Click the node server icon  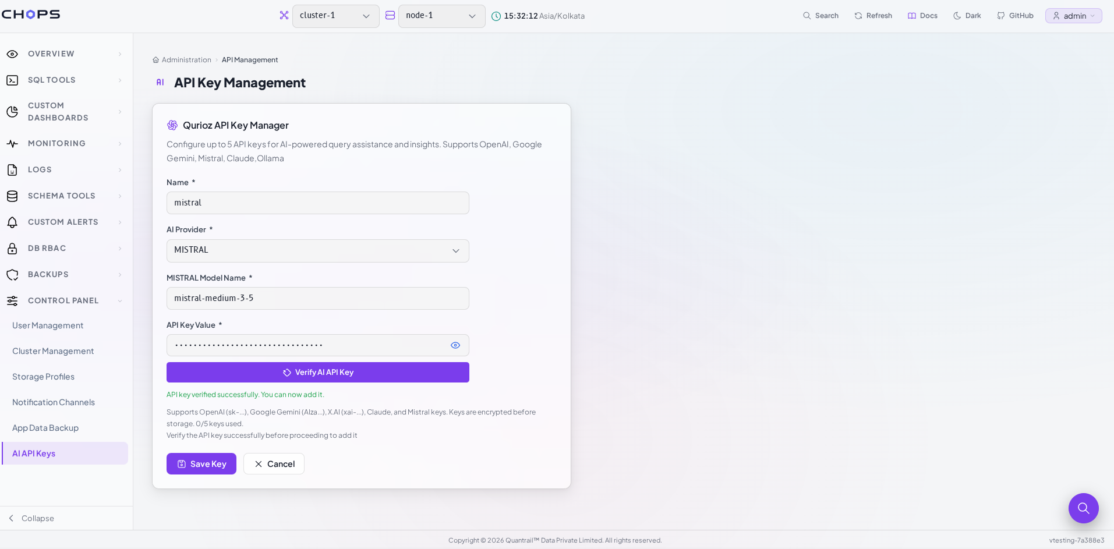tap(390, 16)
